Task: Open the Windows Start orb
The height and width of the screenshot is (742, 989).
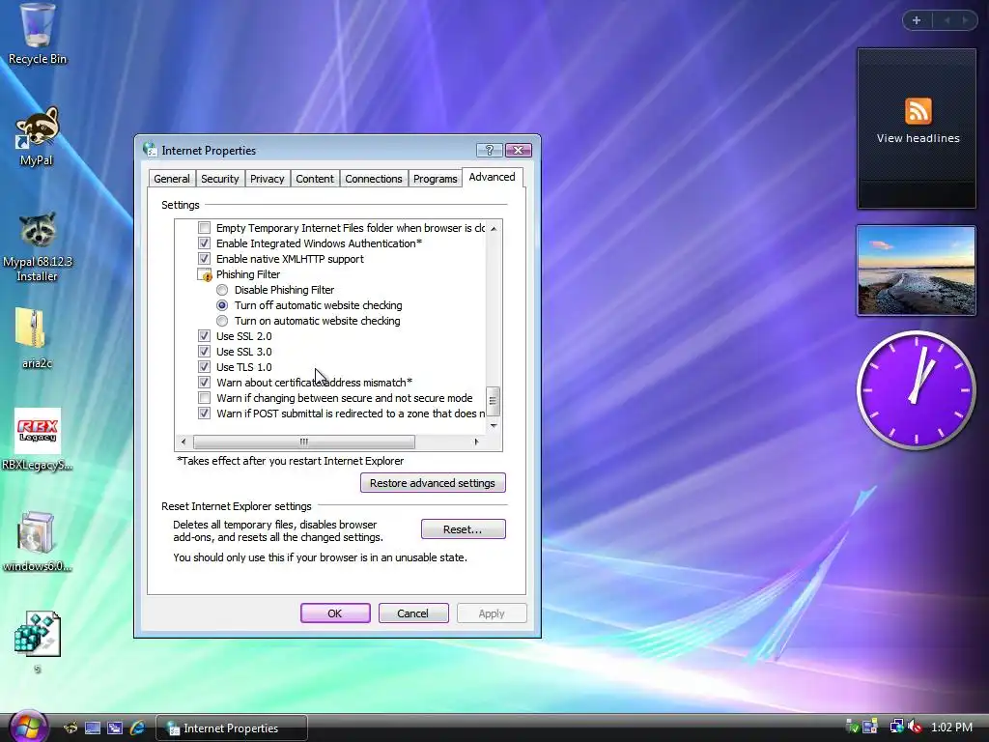Action: pos(28,726)
